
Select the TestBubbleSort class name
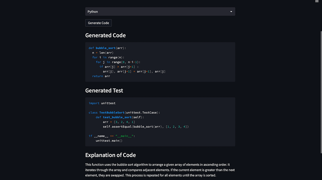tap(112, 112)
